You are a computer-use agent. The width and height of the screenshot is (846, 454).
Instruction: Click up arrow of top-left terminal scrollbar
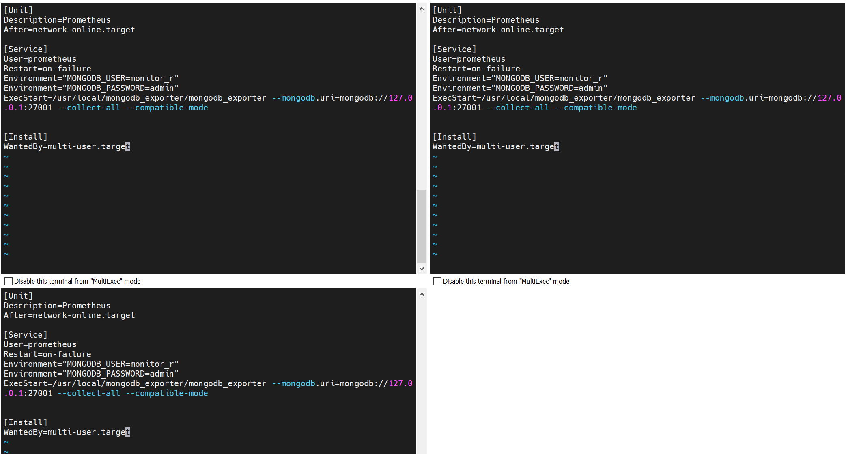coord(422,9)
